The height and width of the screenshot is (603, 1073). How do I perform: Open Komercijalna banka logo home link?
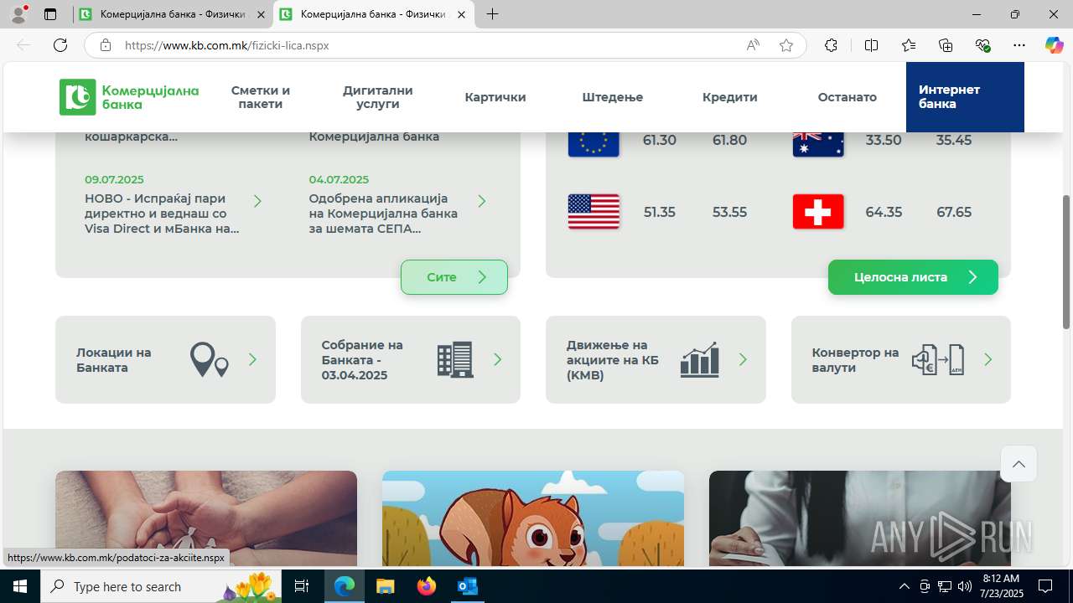pos(129,97)
